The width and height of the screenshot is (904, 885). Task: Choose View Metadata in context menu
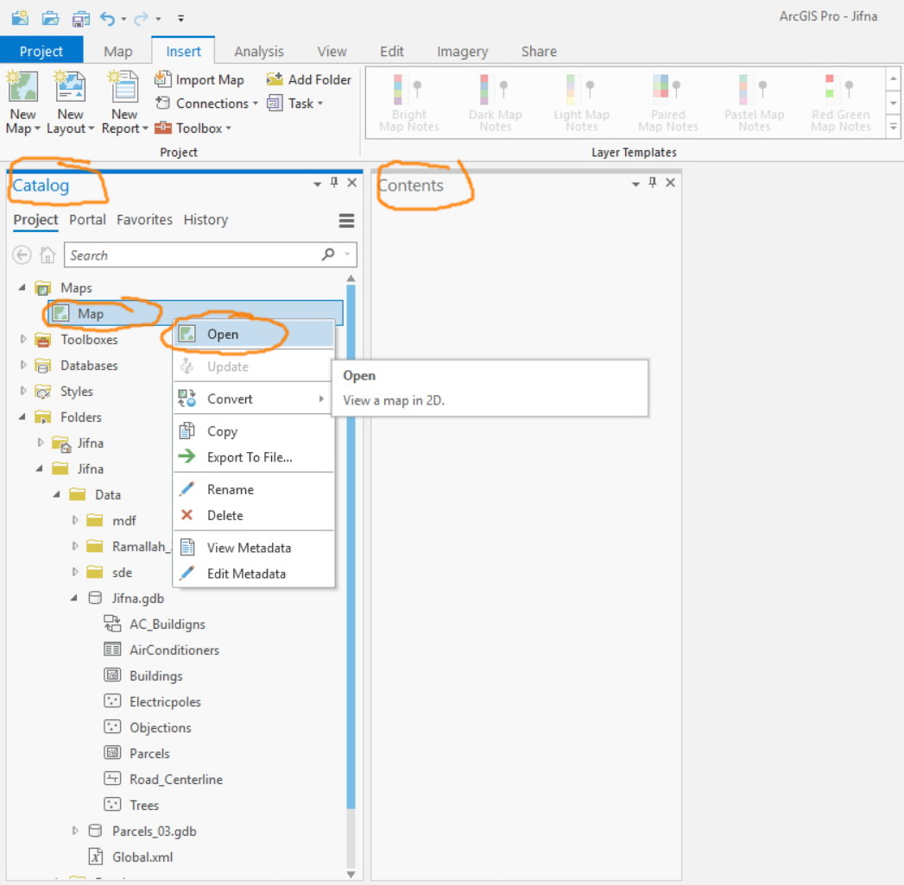coord(254,548)
